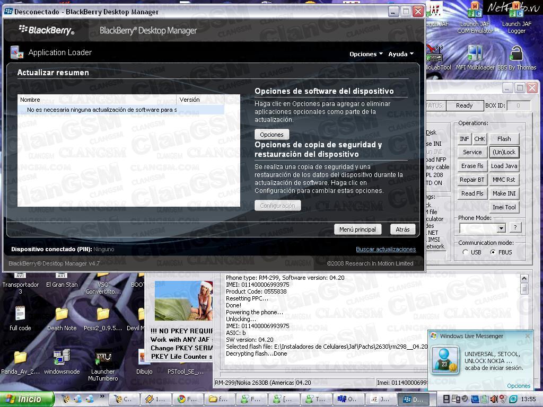Screen dimensions: 543x407
Task: Click Repair BT in JAF window
Action: tap(472, 180)
